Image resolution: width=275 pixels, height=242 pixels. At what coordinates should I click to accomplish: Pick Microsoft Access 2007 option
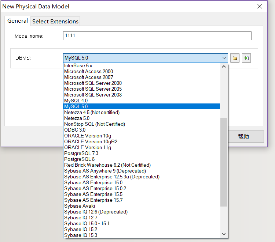click(x=88, y=77)
